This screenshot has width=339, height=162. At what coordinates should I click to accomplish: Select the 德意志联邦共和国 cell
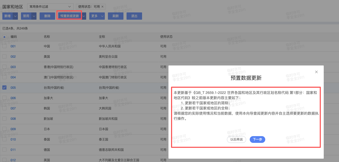click(111, 150)
